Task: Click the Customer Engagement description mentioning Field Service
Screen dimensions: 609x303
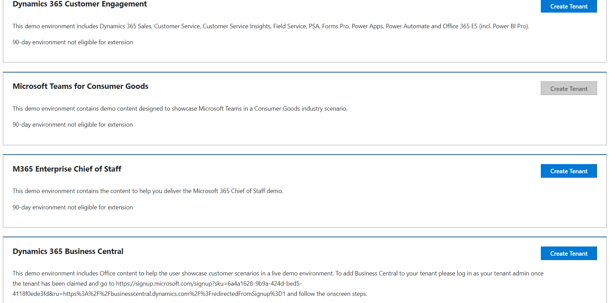Action: point(271,26)
